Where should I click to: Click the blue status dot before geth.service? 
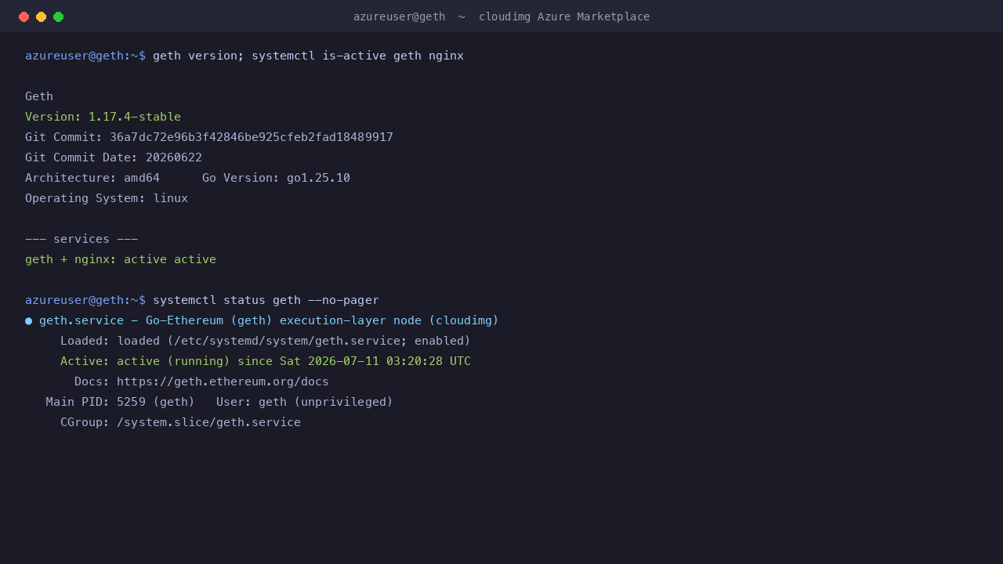tap(28, 320)
